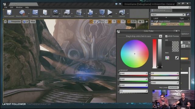Click the color wheel mode icon under New
This screenshot has width=195, height=109.
(x=167, y=58)
